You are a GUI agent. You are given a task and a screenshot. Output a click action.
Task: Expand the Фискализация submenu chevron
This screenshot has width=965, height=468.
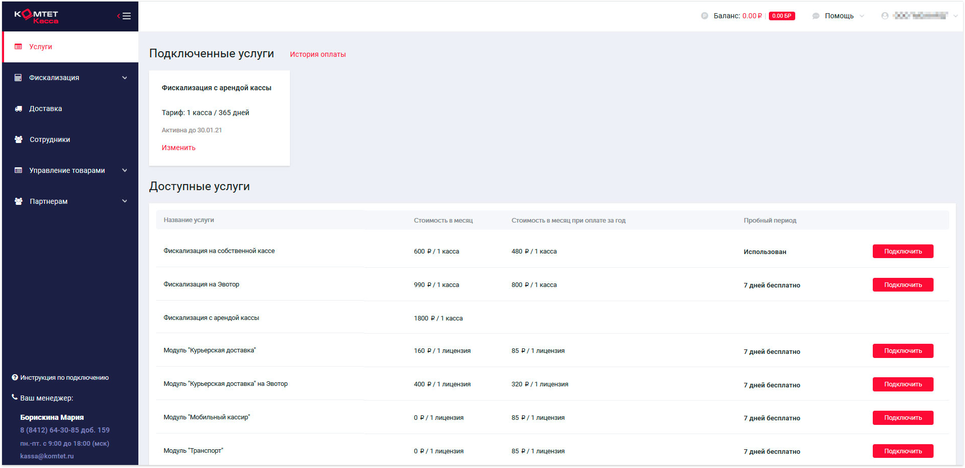tap(125, 78)
